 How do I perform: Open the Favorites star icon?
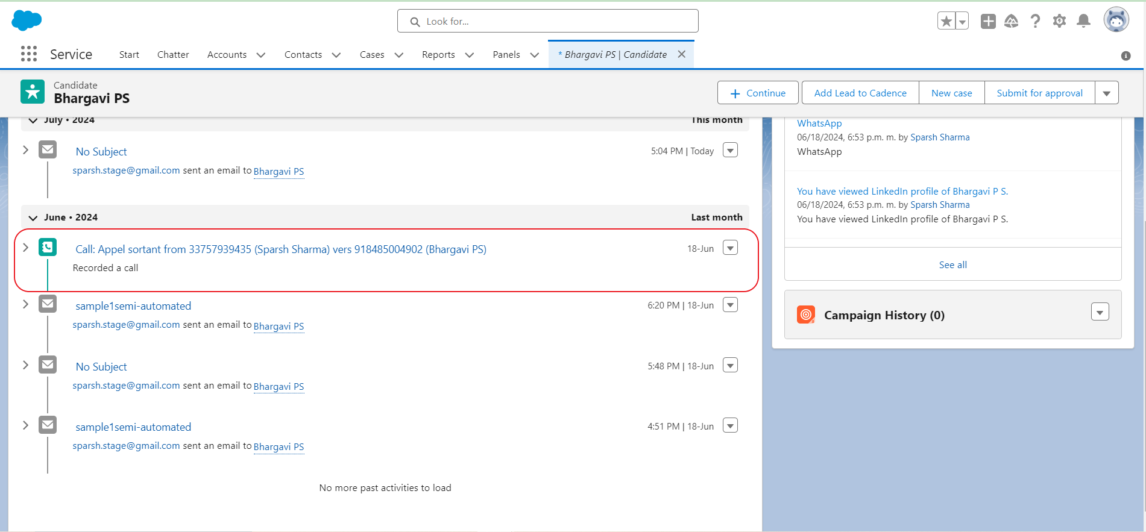[946, 21]
